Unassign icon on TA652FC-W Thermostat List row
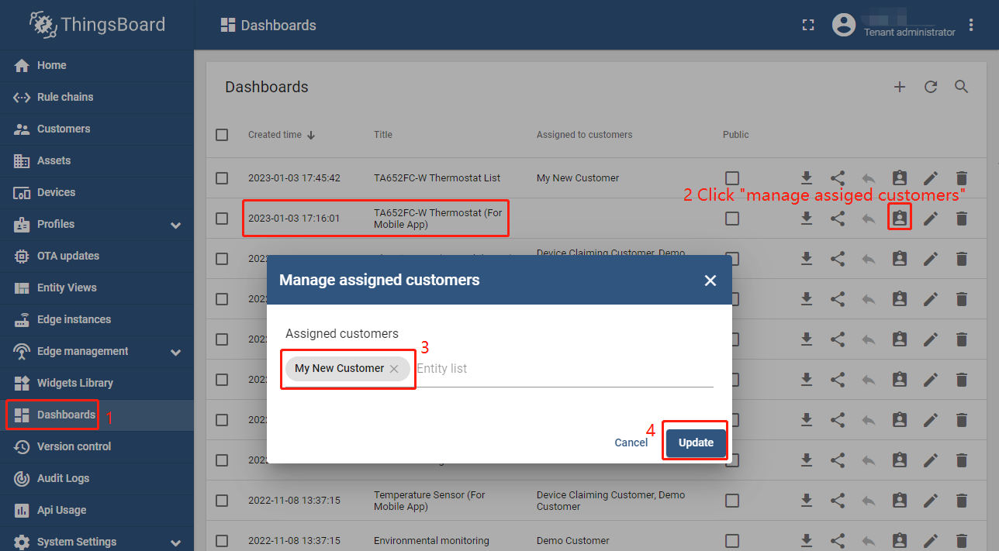Viewport: 999px width, 551px height. [x=869, y=177]
